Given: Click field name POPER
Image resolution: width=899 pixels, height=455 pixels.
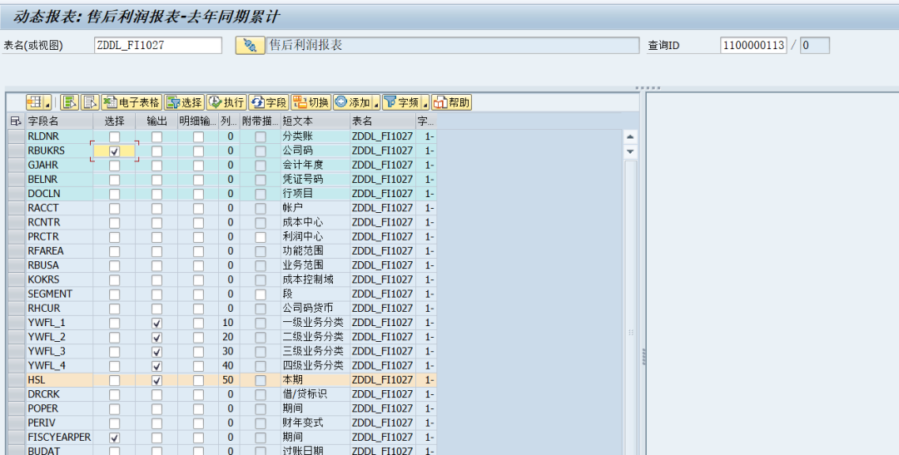Looking at the screenshot, I should 43,408.
